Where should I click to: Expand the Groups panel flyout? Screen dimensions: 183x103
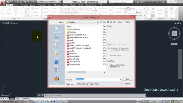[x=150, y=19]
